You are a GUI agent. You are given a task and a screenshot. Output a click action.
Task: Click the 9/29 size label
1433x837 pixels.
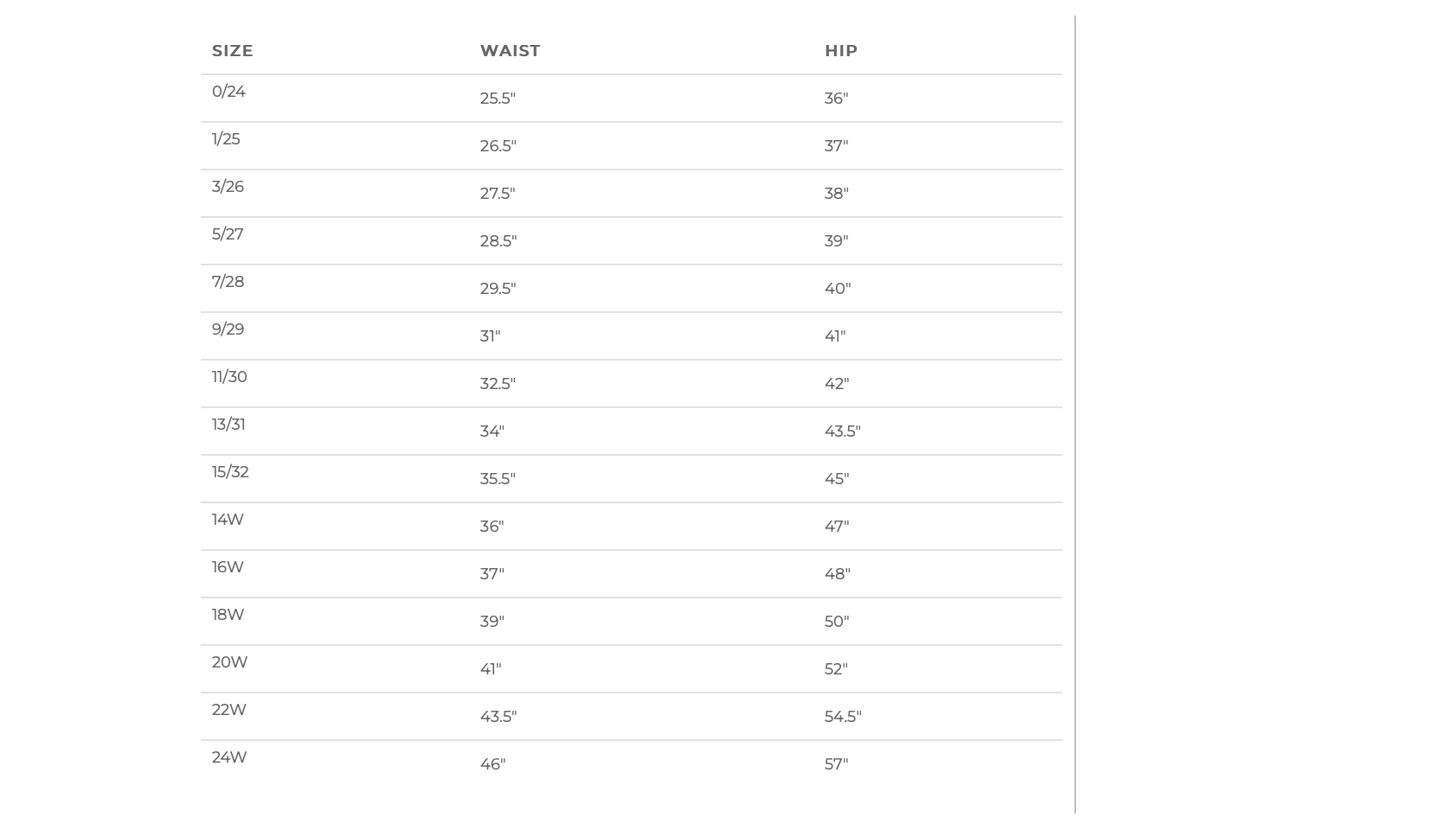tap(228, 329)
